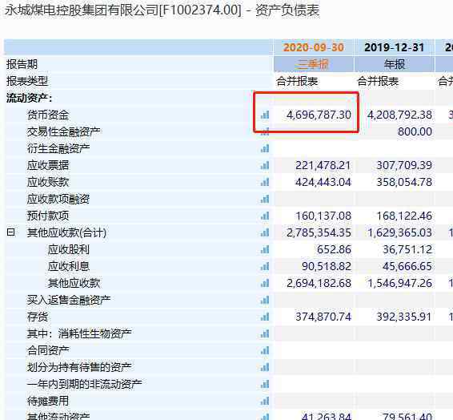This screenshot has width=453, height=420.
Task: Open chart icon for 待摊费用 row
Action: tap(265, 401)
